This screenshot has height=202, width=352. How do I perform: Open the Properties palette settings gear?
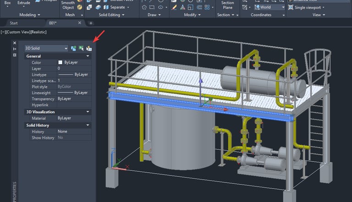pyautogui.click(x=15, y=55)
